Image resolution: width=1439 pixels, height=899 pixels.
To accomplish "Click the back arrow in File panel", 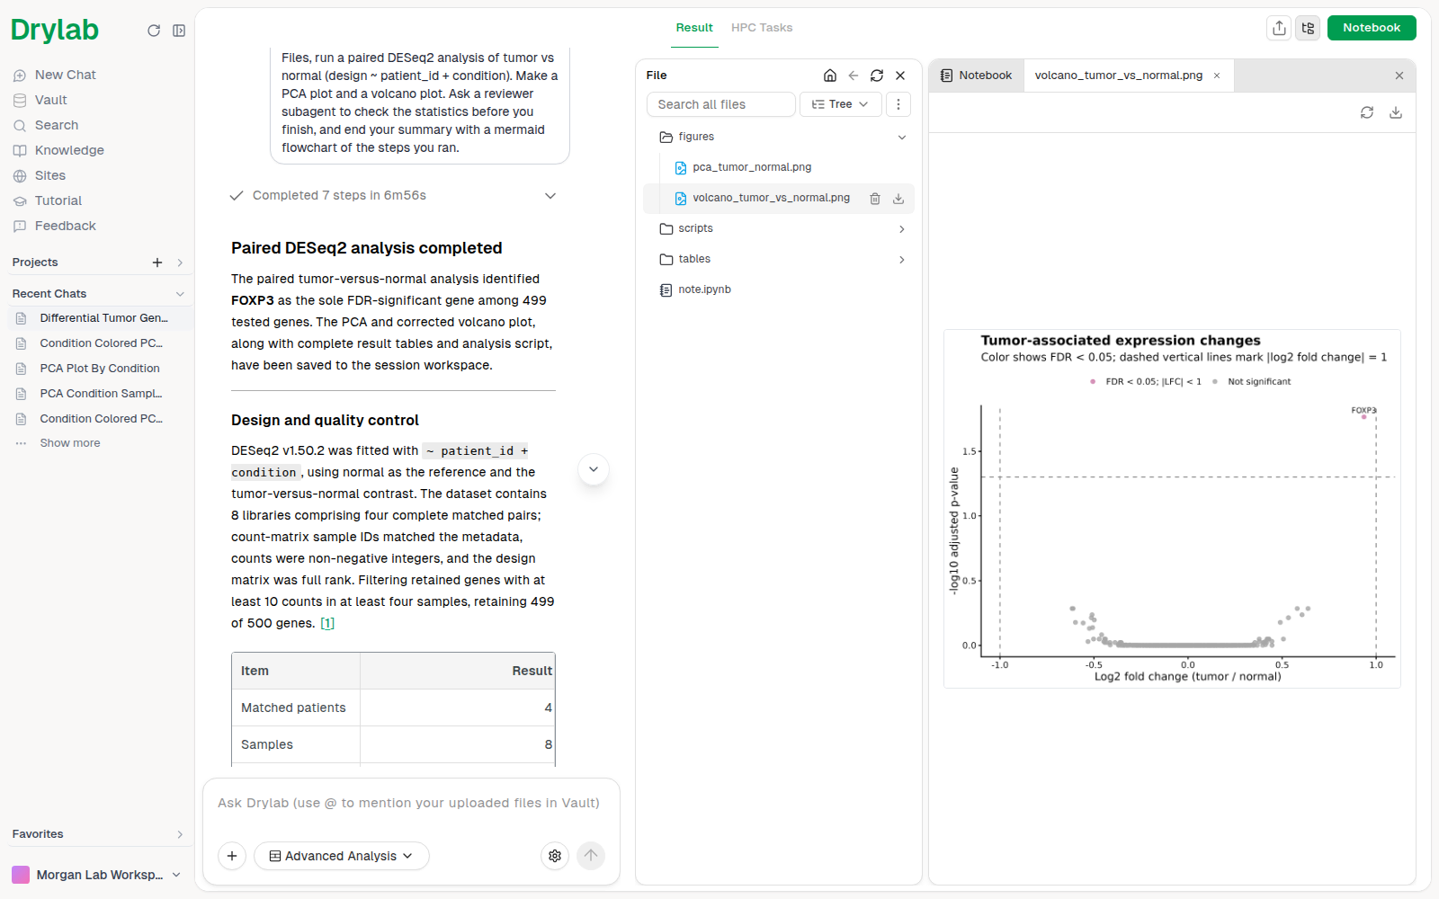I will 854,76.
